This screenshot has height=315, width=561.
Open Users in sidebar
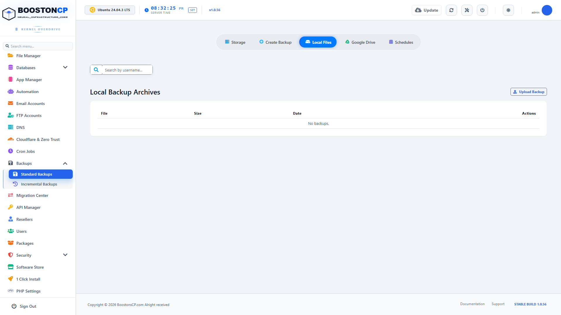[38, 231]
